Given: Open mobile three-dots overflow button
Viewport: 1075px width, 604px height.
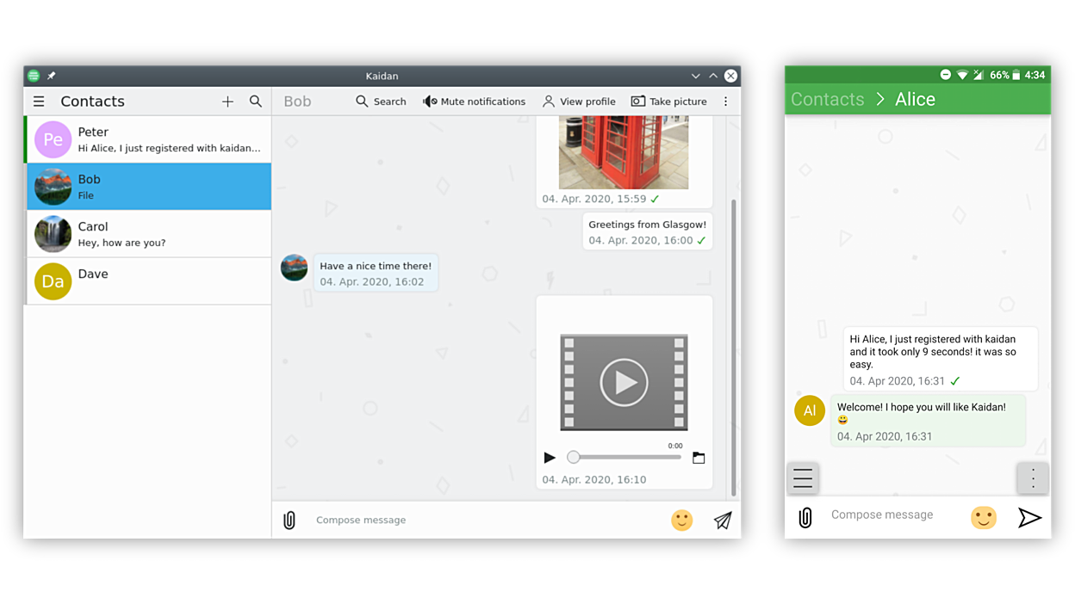Looking at the screenshot, I should pos(1033,478).
